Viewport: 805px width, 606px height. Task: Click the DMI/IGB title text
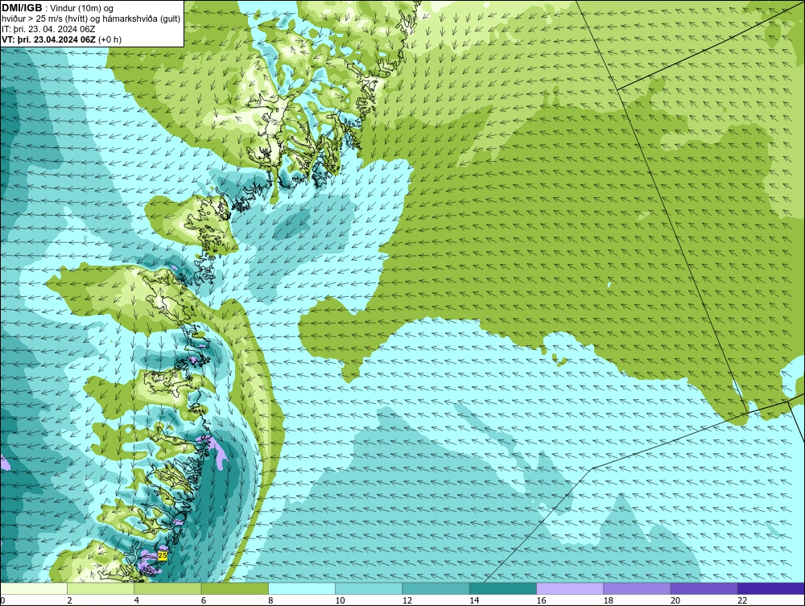click(22, 8)
